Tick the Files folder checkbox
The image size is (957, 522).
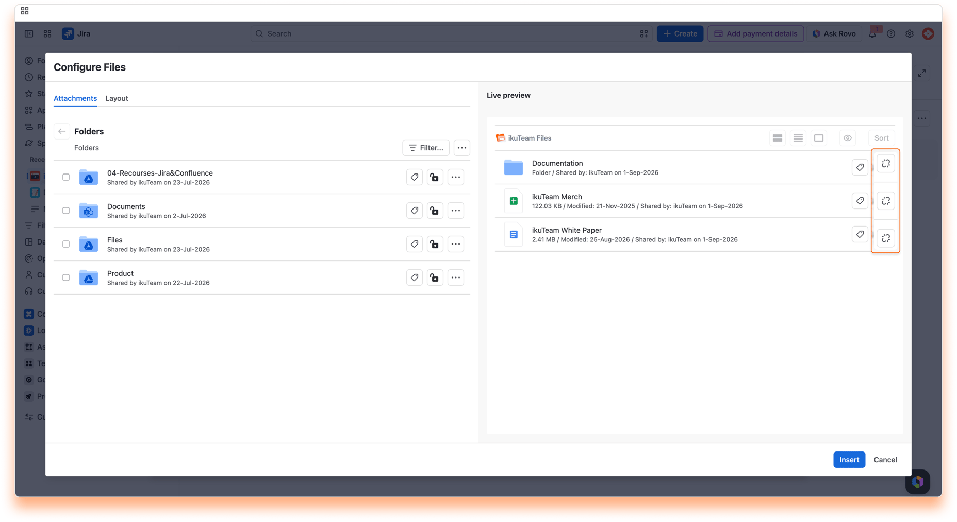pos(66,244)
